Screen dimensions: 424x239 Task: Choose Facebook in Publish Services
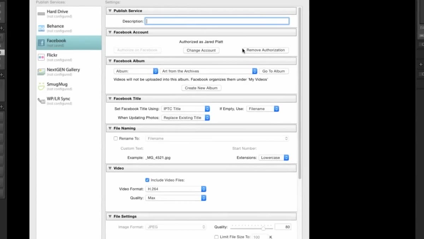click(x=69, y=43)
